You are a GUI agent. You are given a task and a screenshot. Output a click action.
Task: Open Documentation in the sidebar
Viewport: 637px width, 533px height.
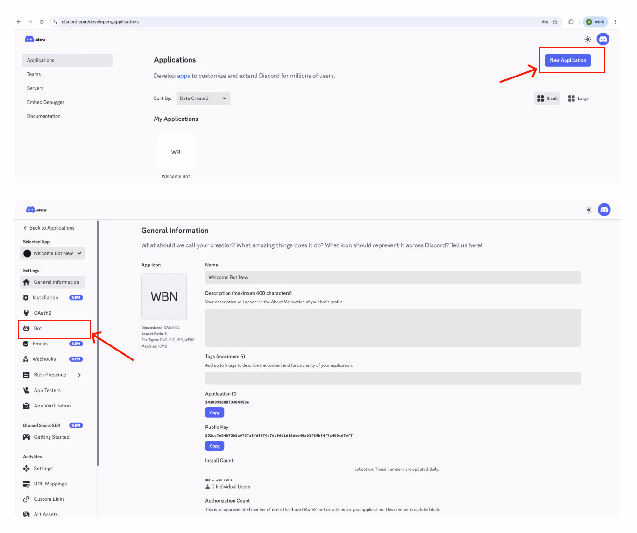[x=43, y=116]
